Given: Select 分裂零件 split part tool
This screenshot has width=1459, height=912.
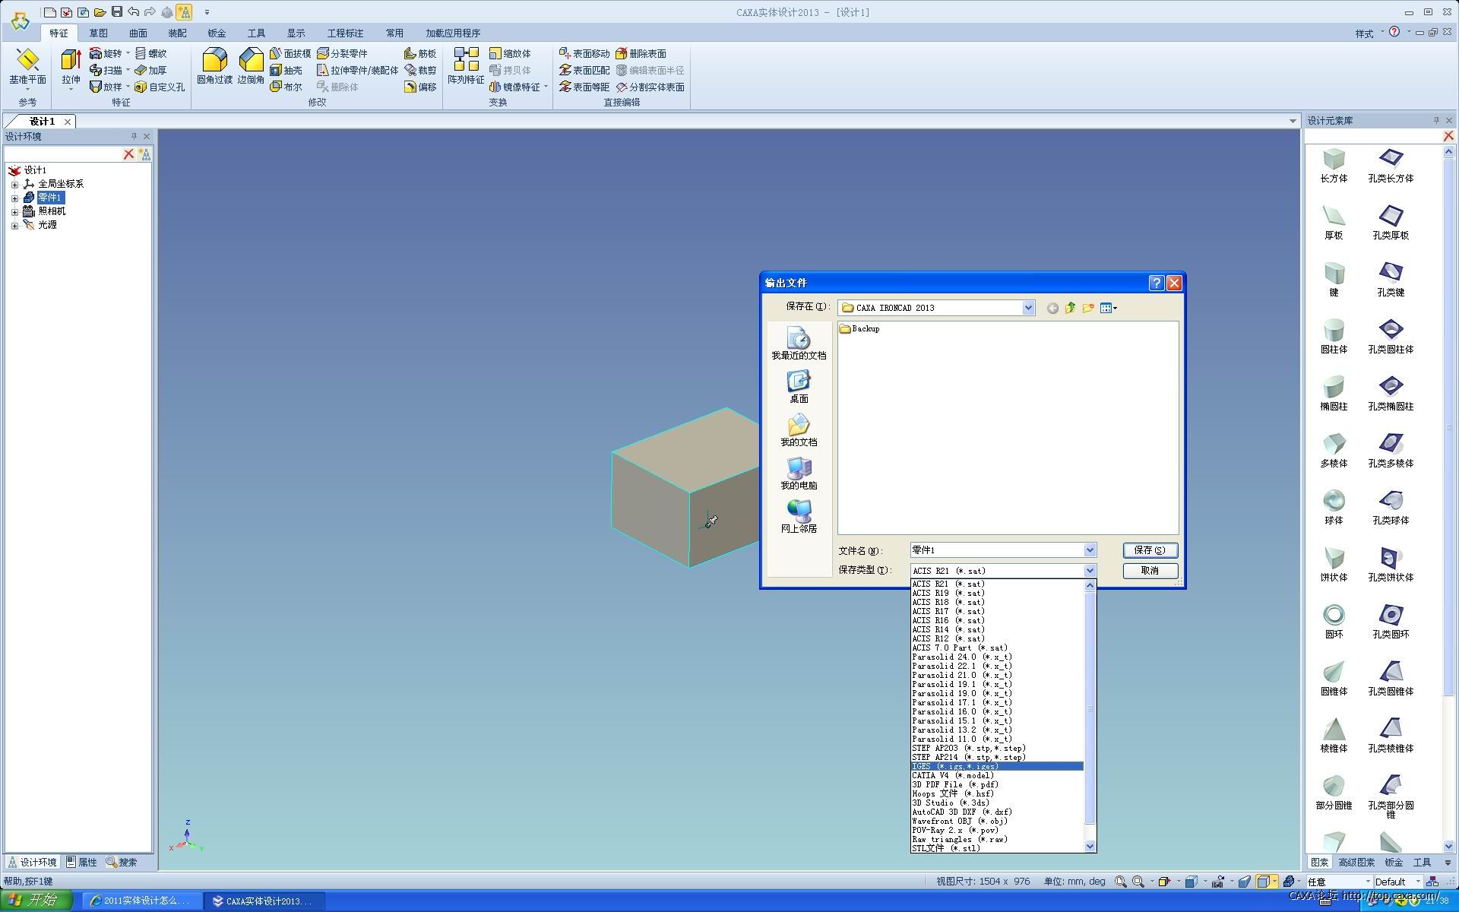Looking at the screenshot, I should click(342, 53).
